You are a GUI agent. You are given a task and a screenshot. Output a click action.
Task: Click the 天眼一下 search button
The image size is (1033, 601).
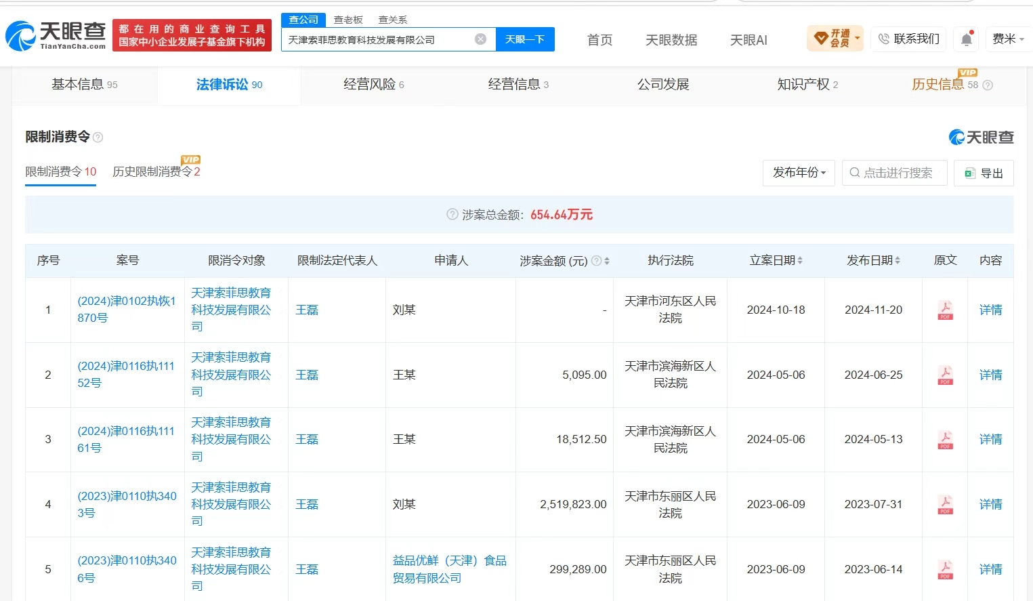pyautogui.click(x=525, y=39)
